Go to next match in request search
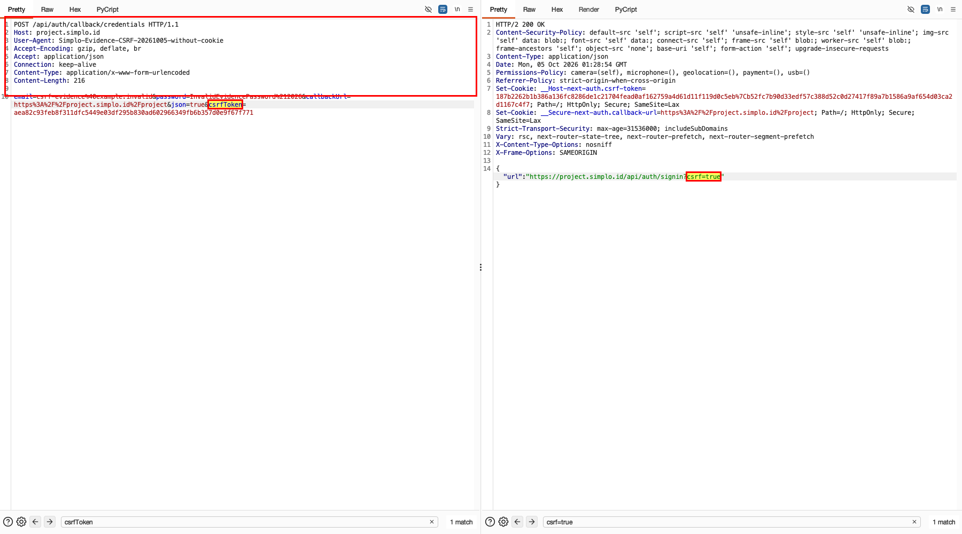This screenshot has height=534, width=962. point(50,522)
